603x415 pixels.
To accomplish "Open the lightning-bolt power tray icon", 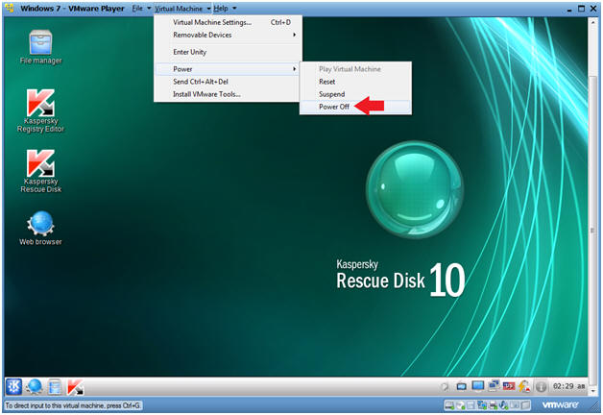I will [x=524, y=386].
